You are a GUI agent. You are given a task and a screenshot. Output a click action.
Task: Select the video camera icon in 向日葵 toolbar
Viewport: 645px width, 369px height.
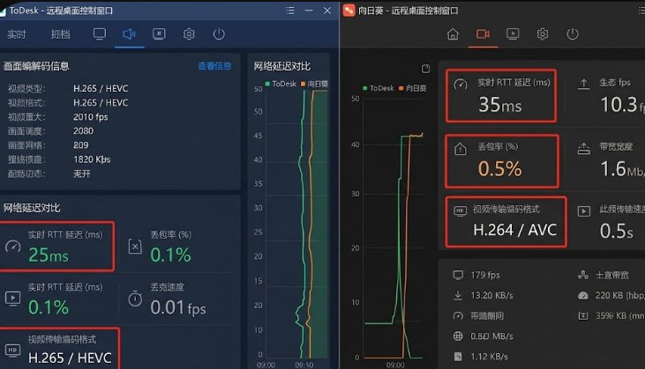click(x=483, y=34)
